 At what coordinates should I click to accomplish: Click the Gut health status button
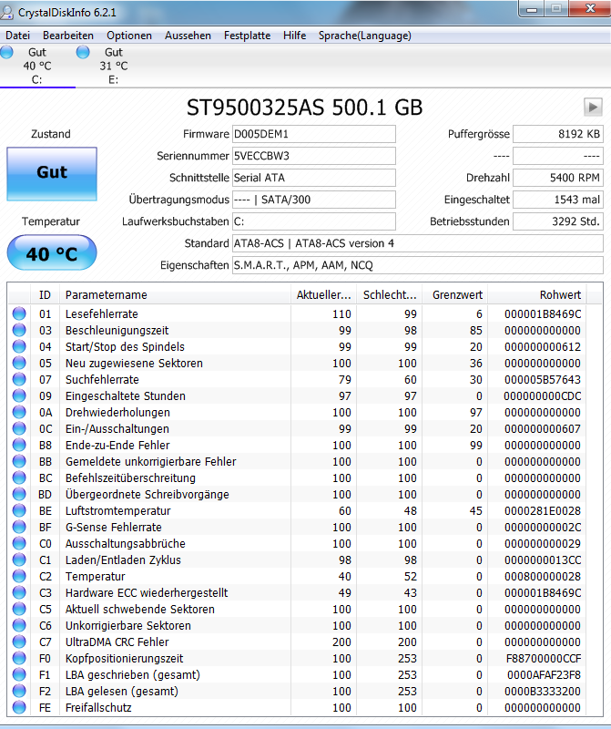tap(52, 173)
